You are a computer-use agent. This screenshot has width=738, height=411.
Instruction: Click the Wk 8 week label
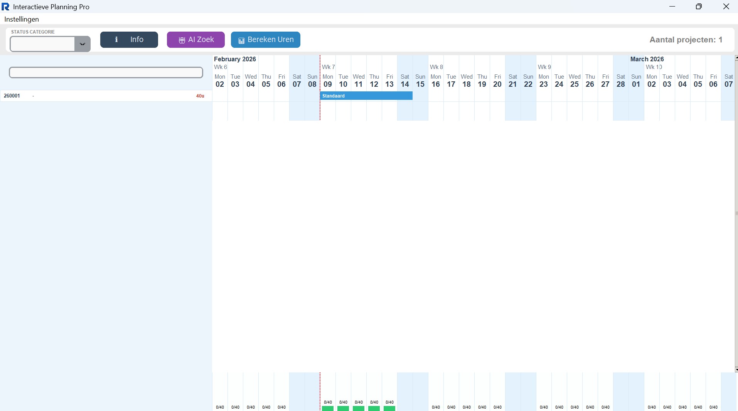436,67
